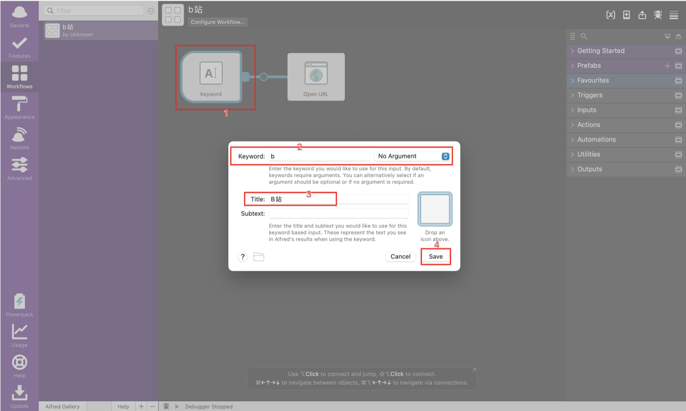
Task: Toggle the palette hamburger icon top right
Action: 673,15
